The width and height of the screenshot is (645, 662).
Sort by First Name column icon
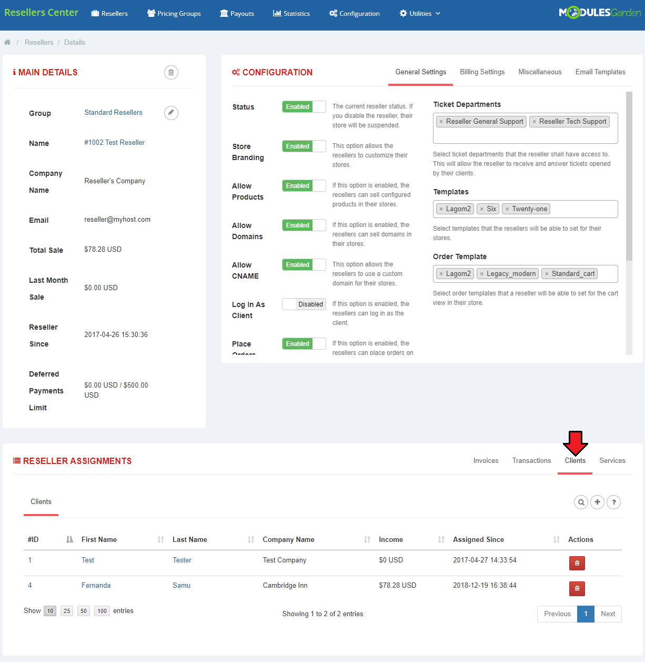coord(160,539)
